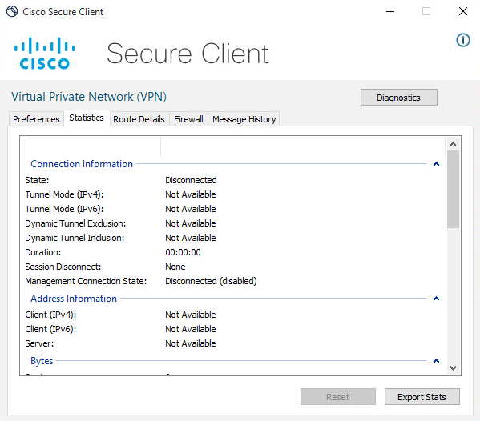
Task: Click the scrollbar up arrow
Action: pos(453,144)
